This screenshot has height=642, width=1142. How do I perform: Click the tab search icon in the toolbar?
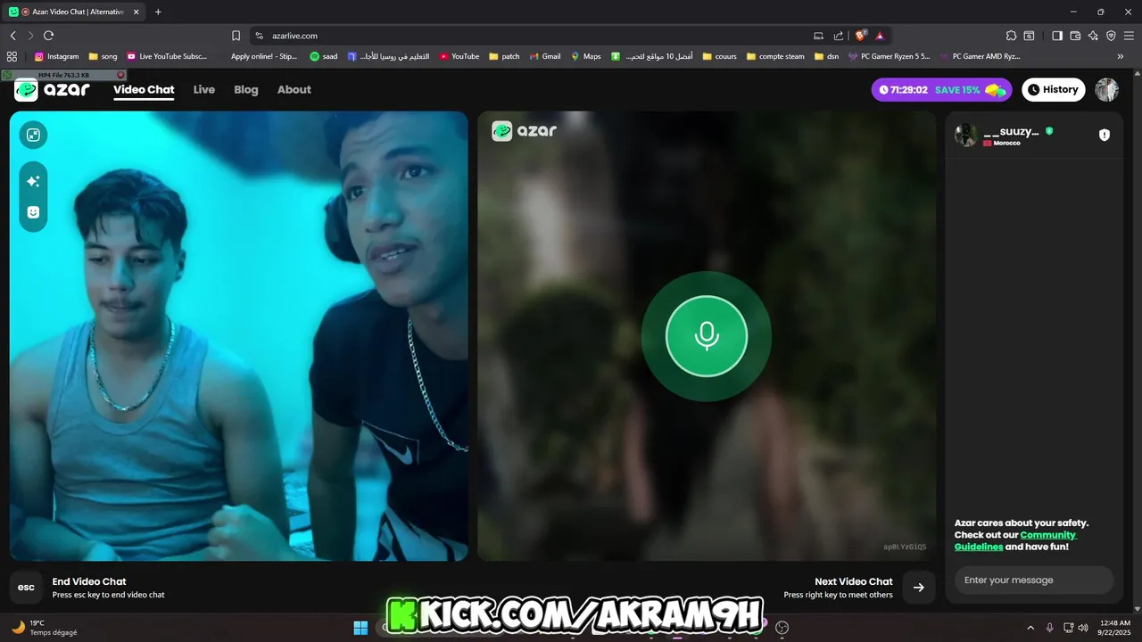1029,36
